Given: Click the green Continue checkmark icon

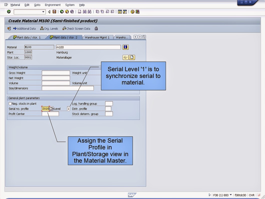Looking at the screenshot, I should [9, 12].
